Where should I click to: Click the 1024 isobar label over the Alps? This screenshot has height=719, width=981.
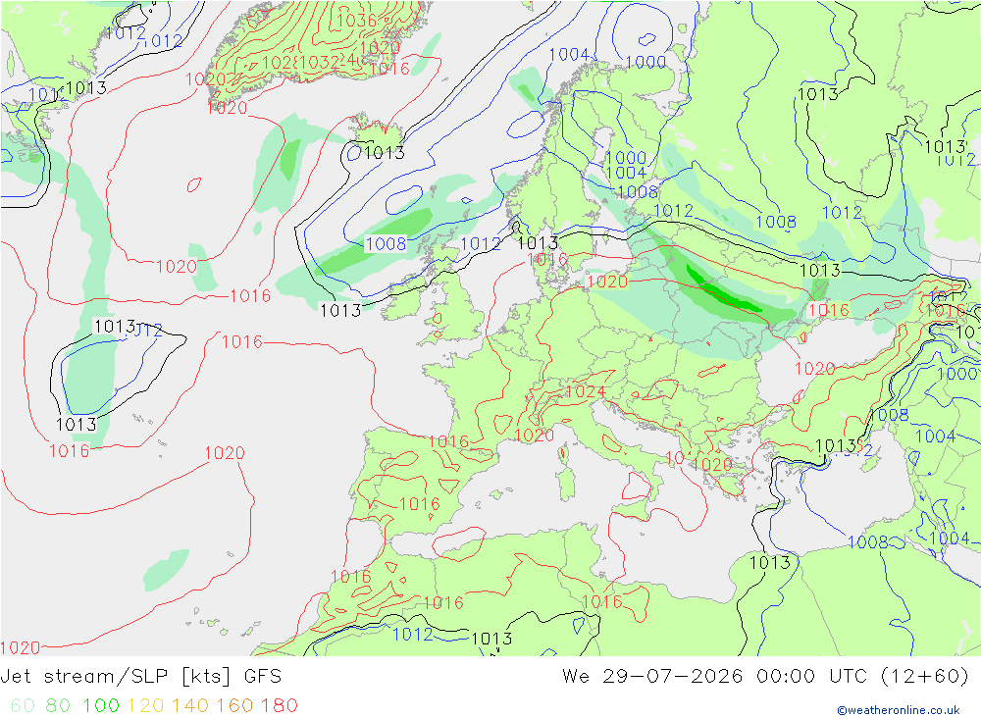(585, 391)
